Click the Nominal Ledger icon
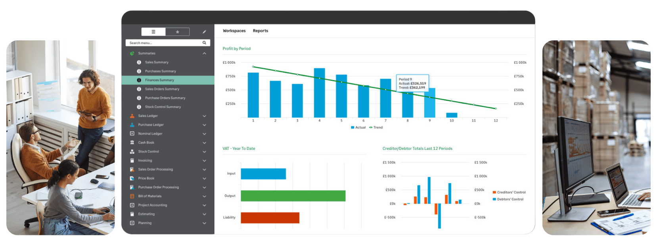The height and width of the screenshot is (242, 657). 132,134
